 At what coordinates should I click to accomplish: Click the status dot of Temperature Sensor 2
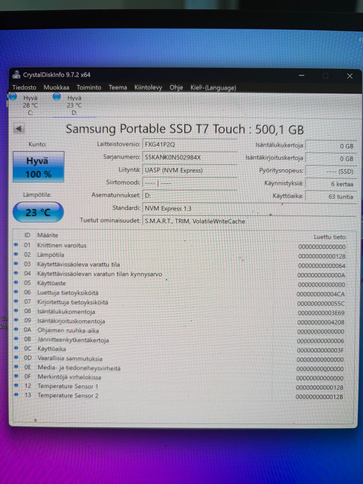pos(16,394)
